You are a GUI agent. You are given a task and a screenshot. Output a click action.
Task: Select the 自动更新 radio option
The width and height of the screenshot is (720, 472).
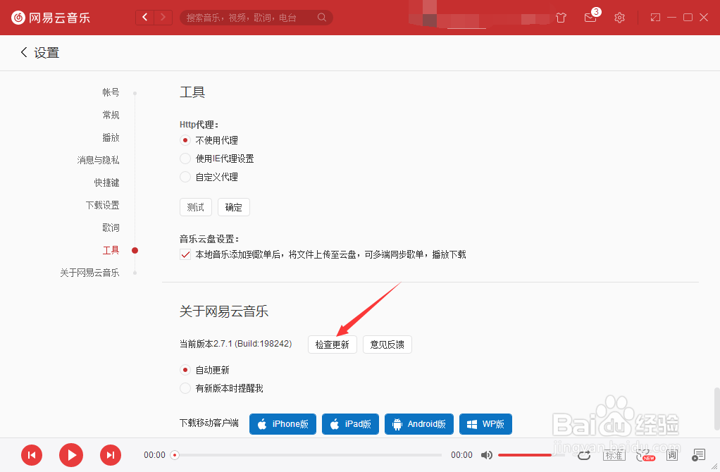[185, 370]
